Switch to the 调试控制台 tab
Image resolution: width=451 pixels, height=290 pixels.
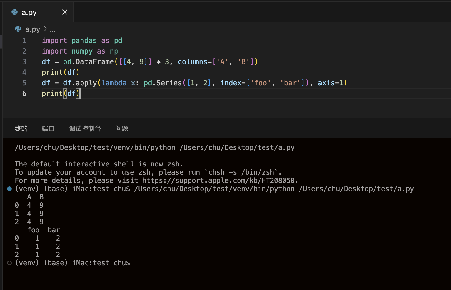[85, 129]
